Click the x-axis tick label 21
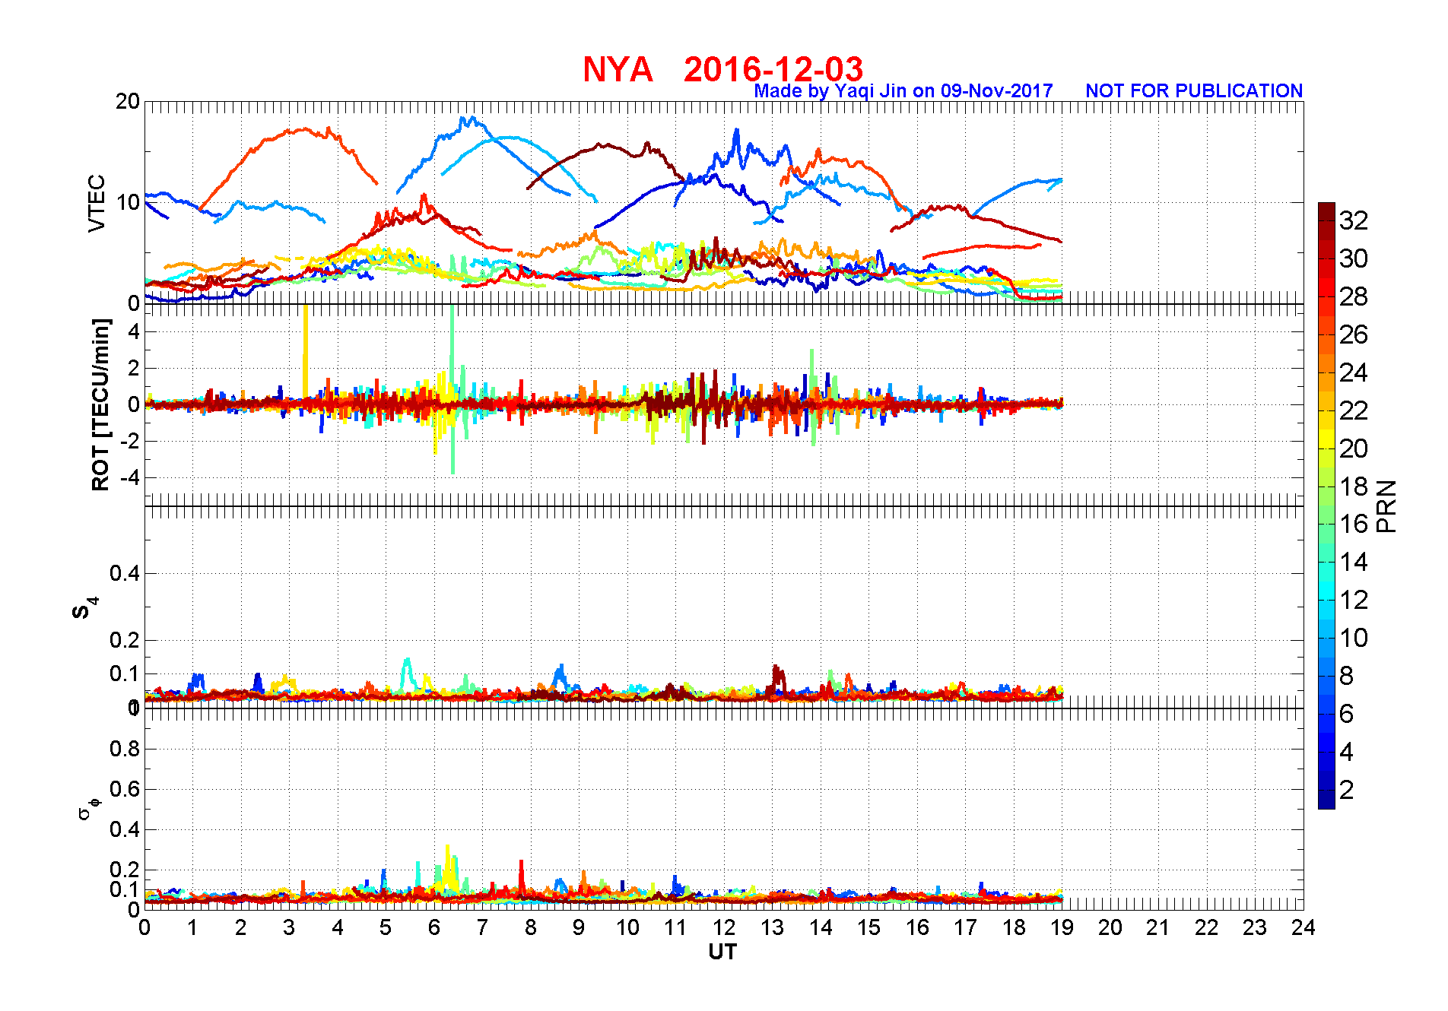The image size is (1448, 1011). (x=1159, y=927)
